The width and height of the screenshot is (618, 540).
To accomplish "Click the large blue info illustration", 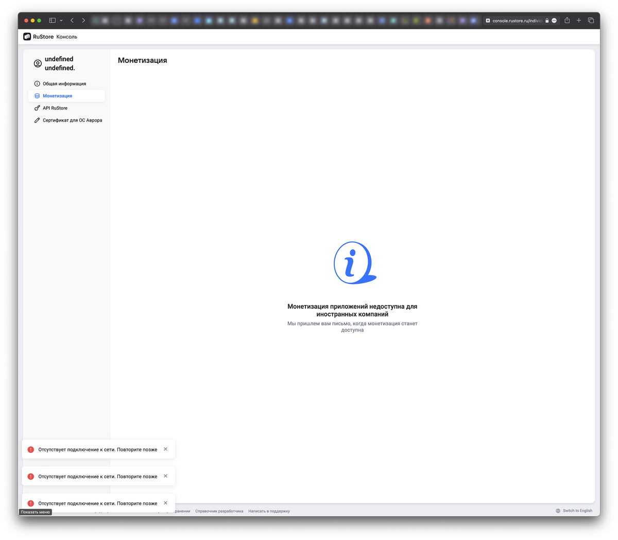I will click(355, 263).
